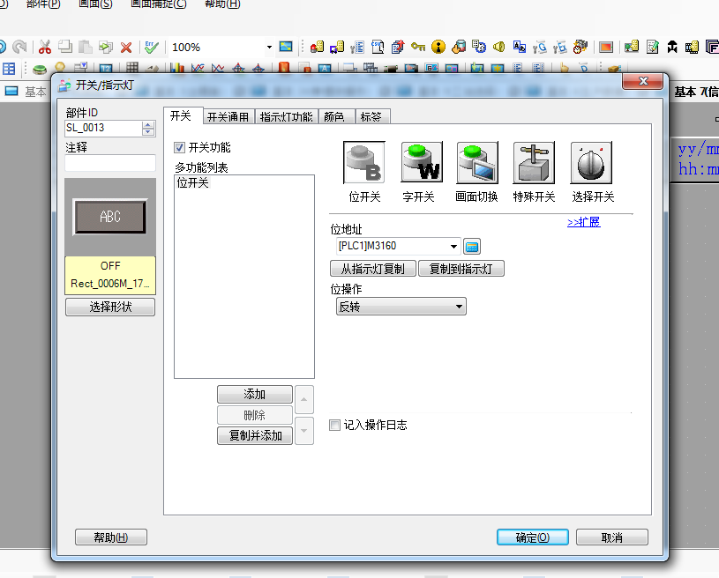The image size is (719, 578).
Task: Increment the 部件ID stepper up arrow
Action: [148, 125]
